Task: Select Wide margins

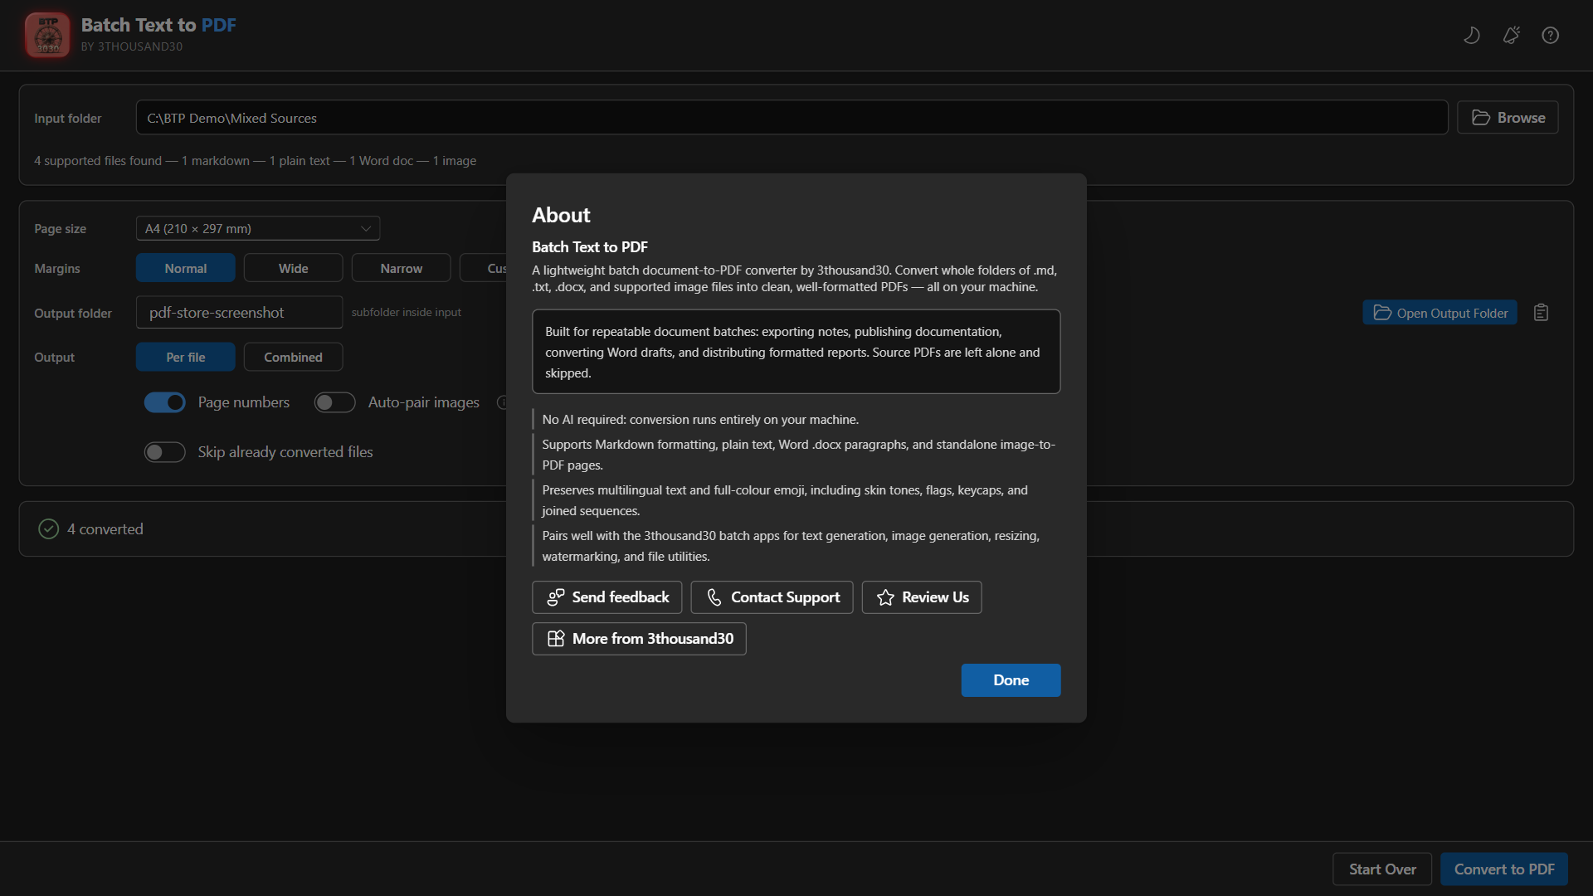Action: [x=294, y=268]
